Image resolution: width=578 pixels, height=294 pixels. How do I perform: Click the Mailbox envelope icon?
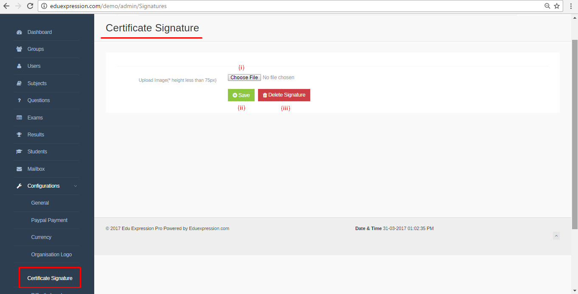[19, 169]
